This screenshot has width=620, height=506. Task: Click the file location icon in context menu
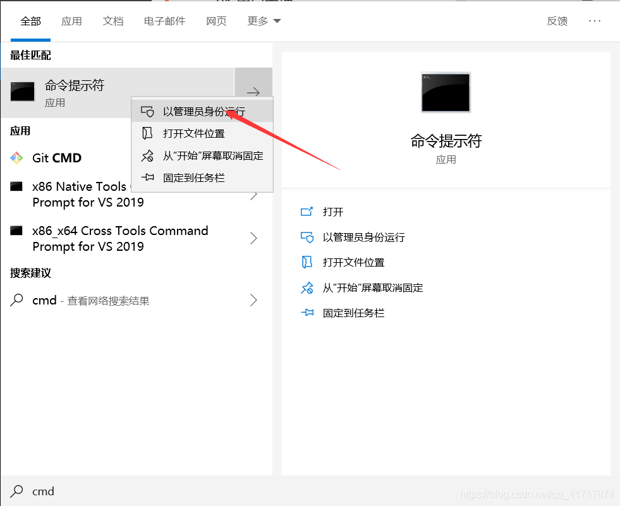[x=147, y=133]
